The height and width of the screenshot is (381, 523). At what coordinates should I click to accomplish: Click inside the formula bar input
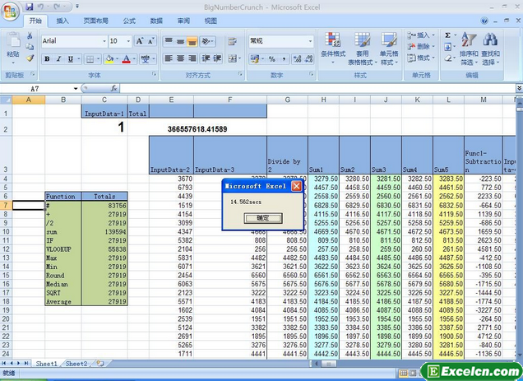pyautogui.click(x=317, y=89)
